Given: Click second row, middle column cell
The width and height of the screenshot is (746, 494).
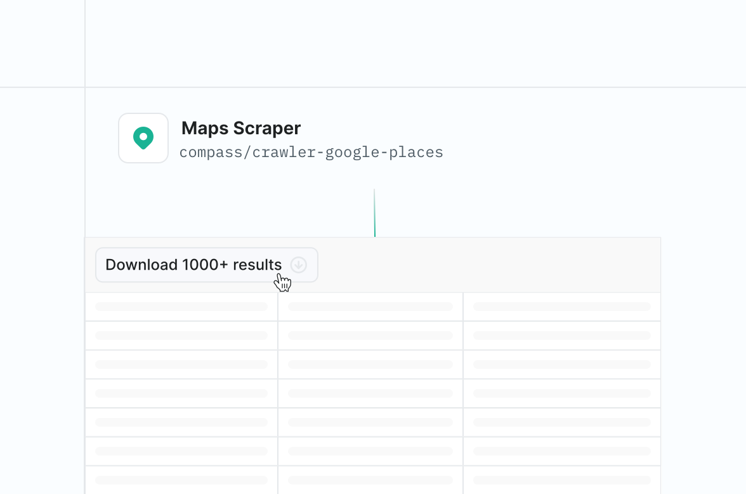Looking at the screenshot, I should click(x=370, y=336).
